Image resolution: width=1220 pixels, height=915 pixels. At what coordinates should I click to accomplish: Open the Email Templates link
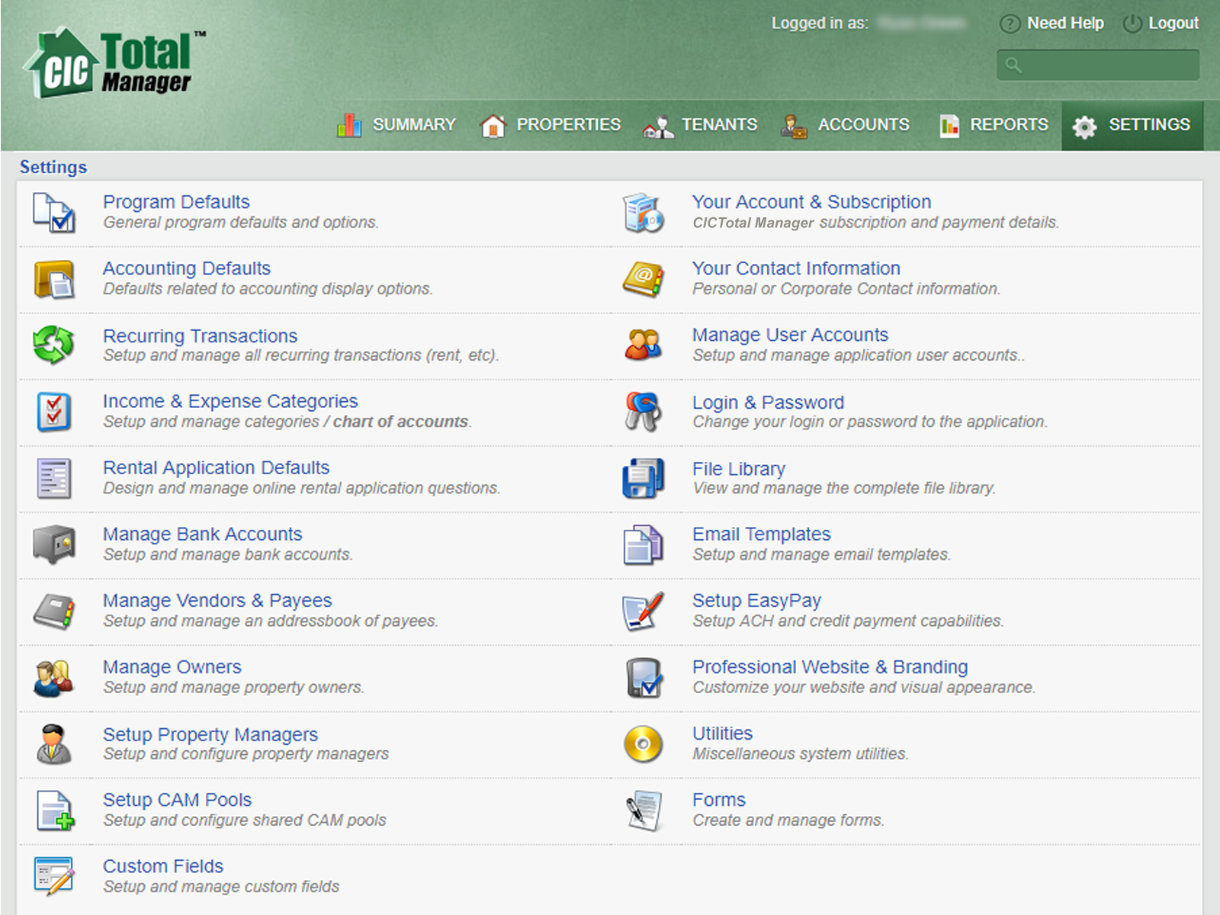click(x=761, y=534)
